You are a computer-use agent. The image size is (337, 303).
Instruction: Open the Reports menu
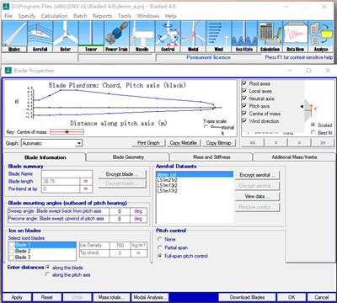coord(102,16)
